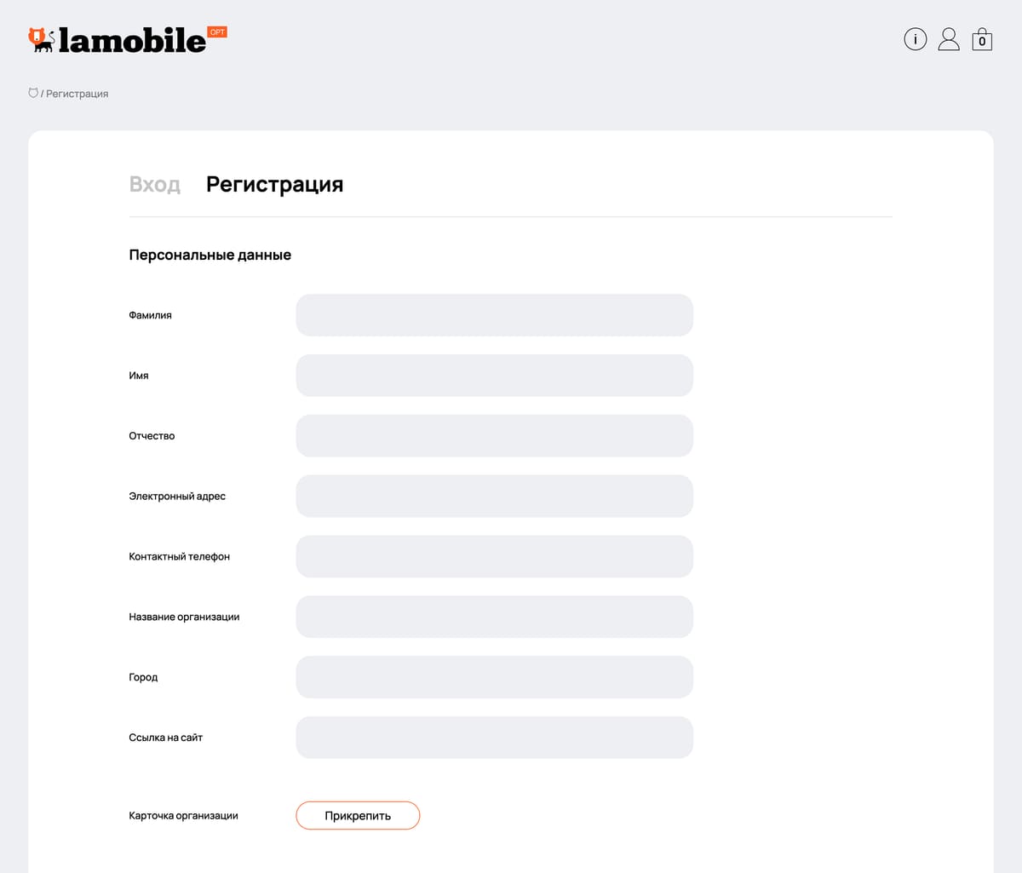Focus the Электронный адрес field
The image size is (1022, 873).
[x=495, y=497]
